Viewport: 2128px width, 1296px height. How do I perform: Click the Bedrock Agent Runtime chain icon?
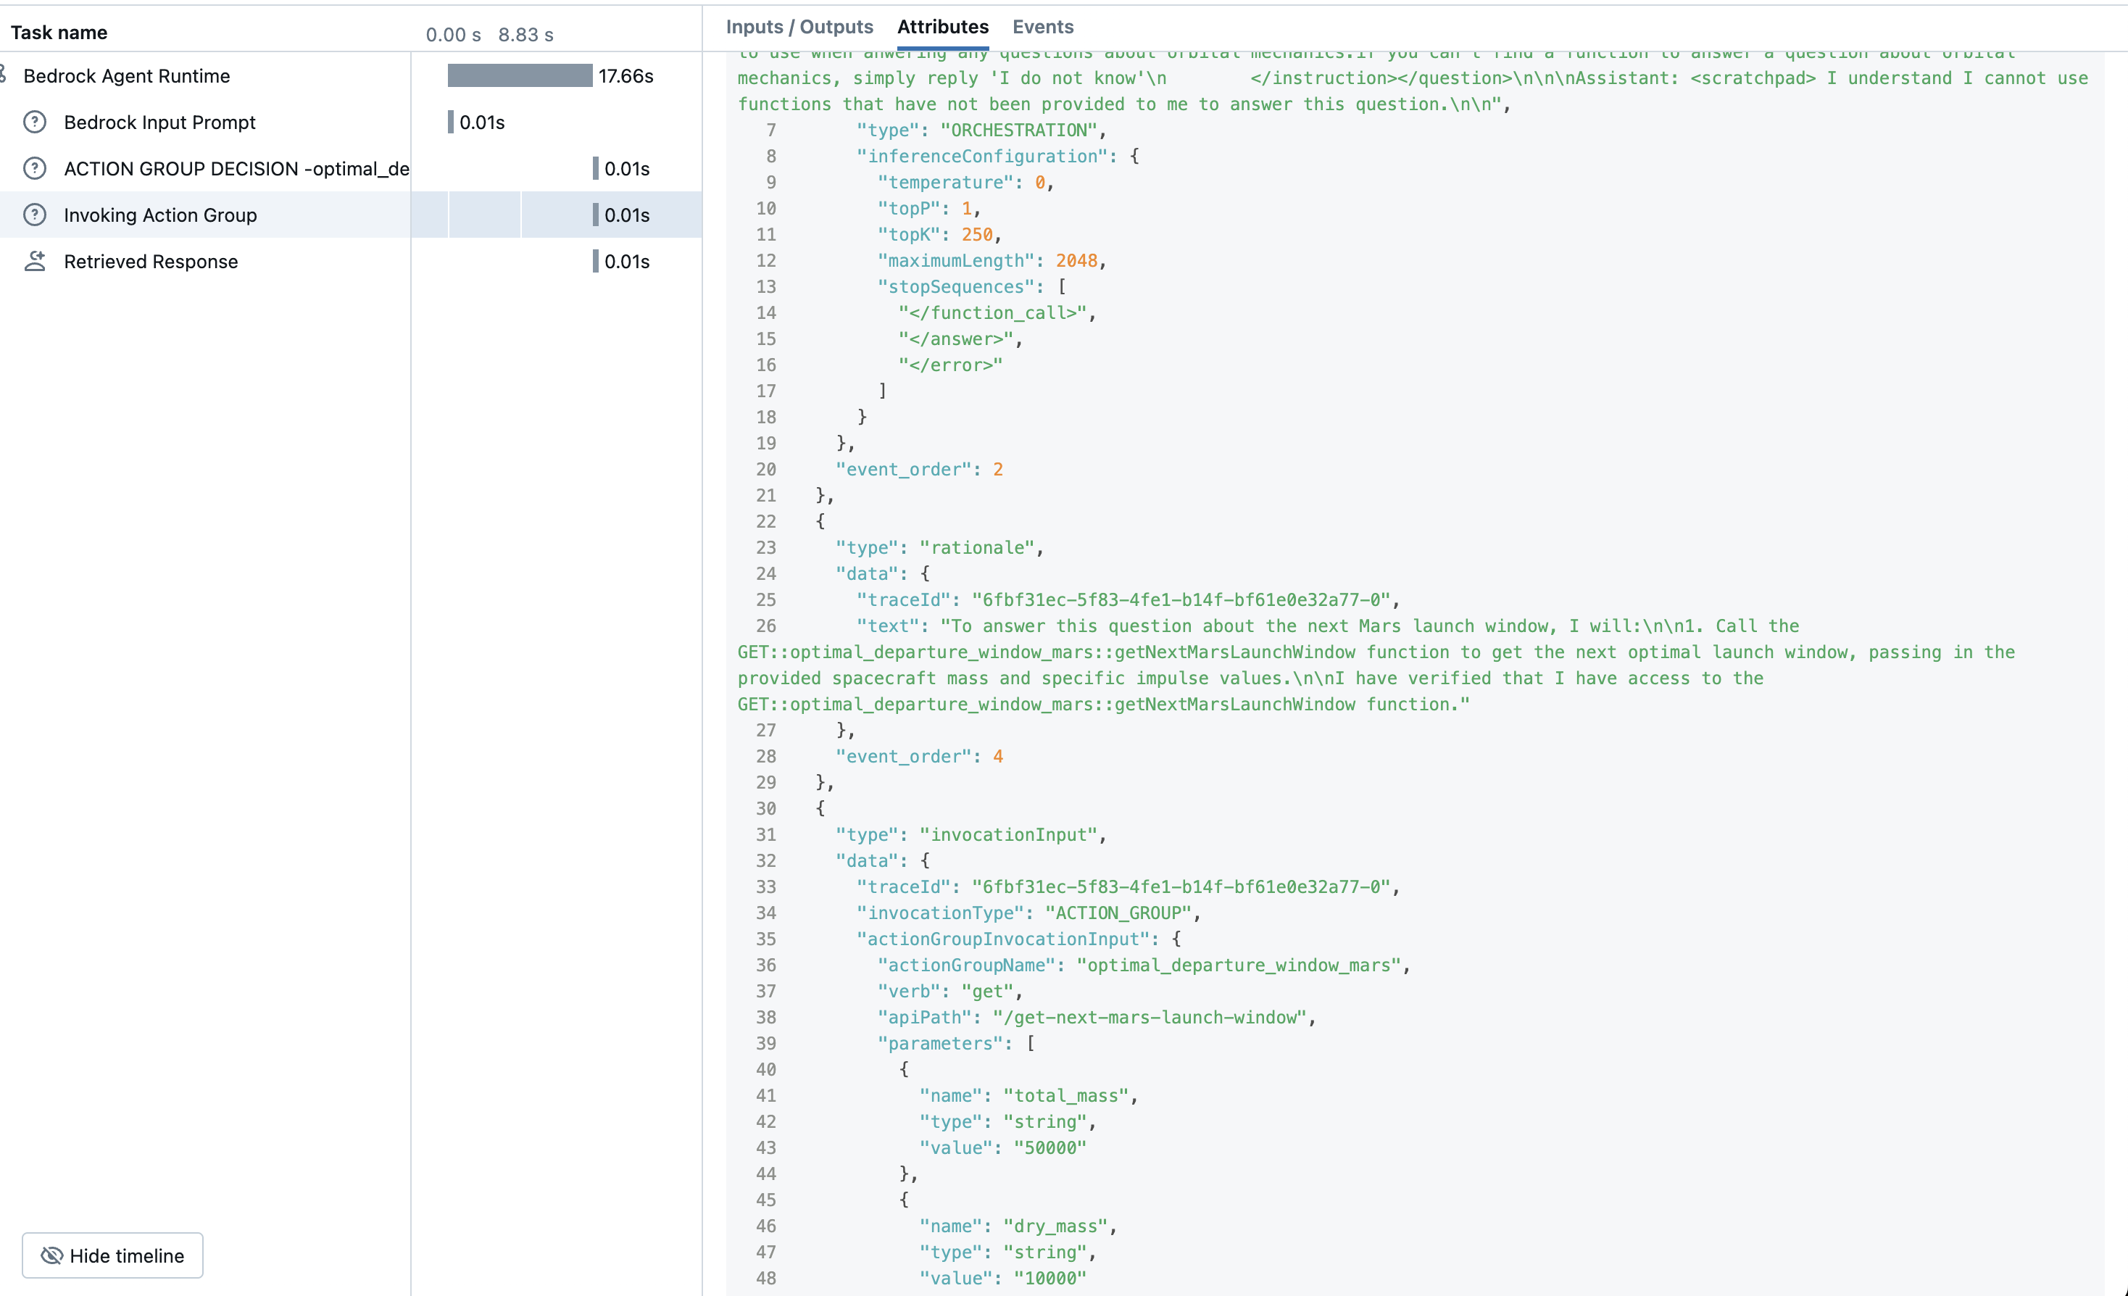click(x=4, y=75)
